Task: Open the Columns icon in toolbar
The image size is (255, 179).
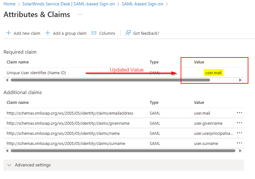Action: [x=94, y=33]
